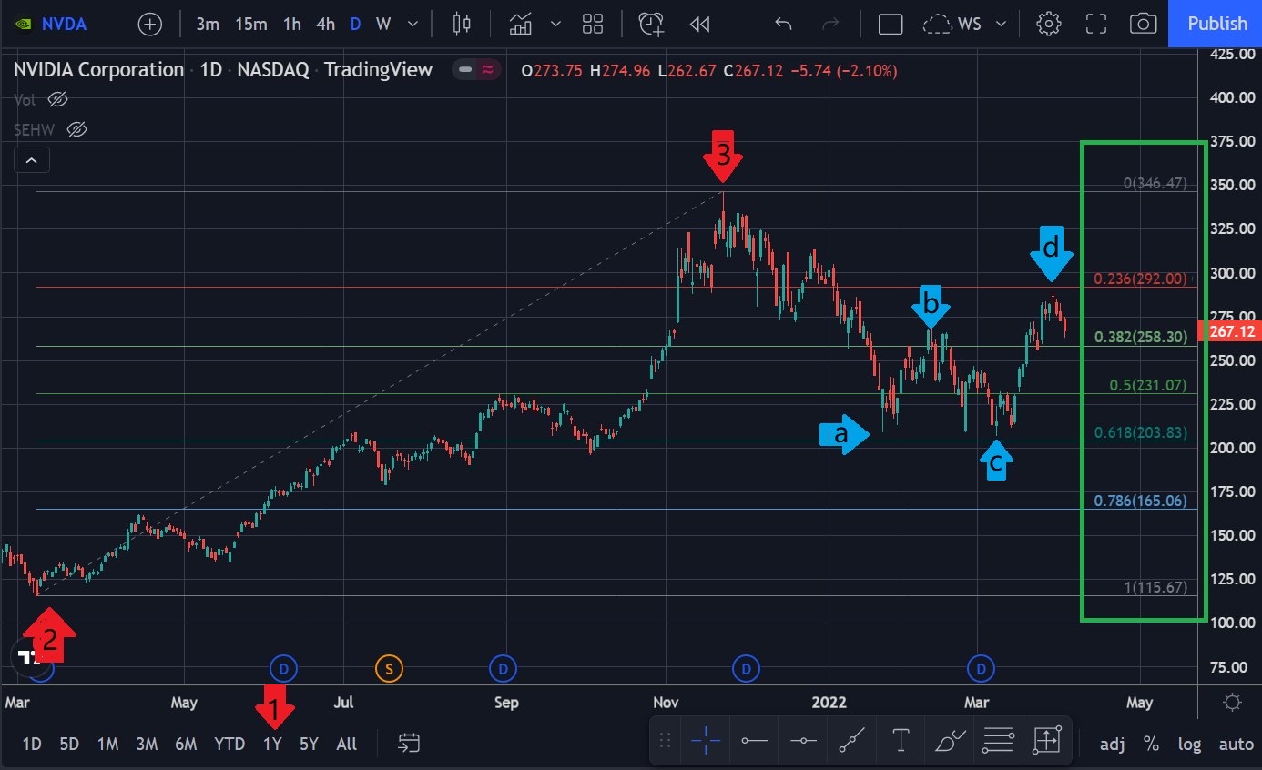Set date range to 5D

[x=69, y=744]
